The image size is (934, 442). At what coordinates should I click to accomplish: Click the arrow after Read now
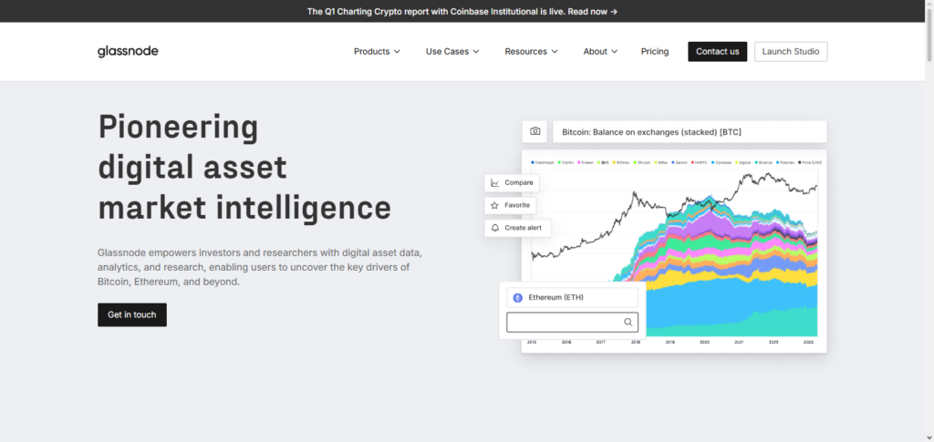614,12
